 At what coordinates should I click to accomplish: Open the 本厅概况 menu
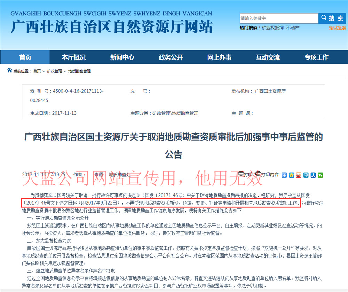(74, 57)
